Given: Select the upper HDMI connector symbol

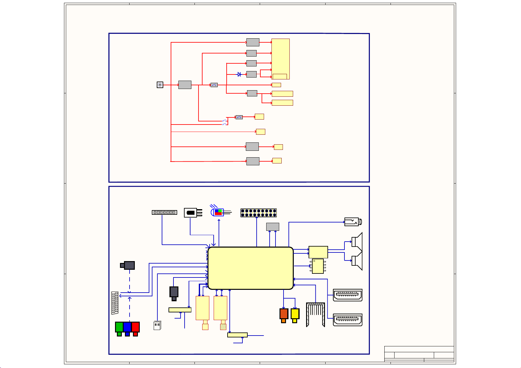Looking at the screenshot, I should (x=348, y=295).
